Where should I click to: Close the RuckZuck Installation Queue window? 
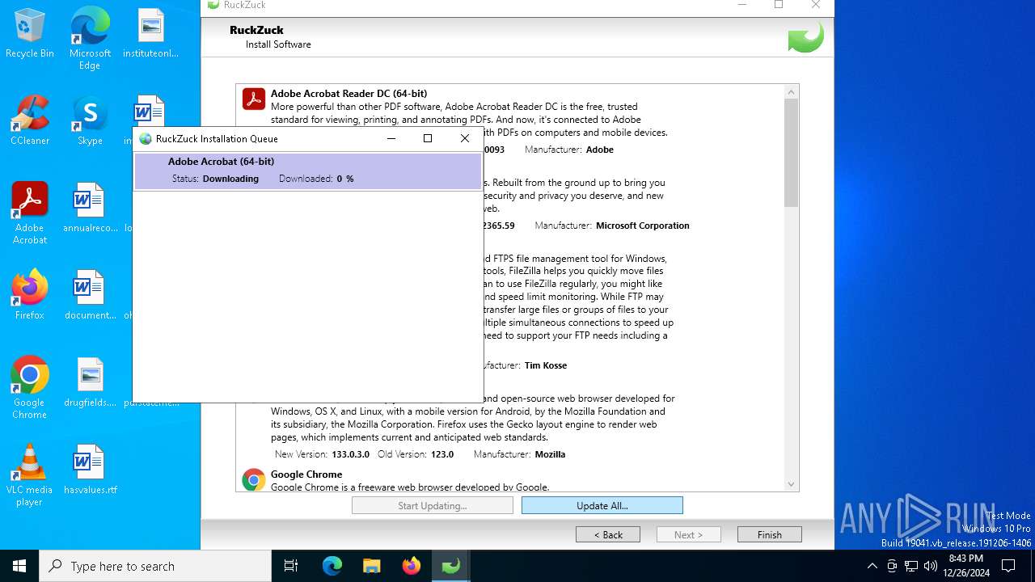[465, 138]
